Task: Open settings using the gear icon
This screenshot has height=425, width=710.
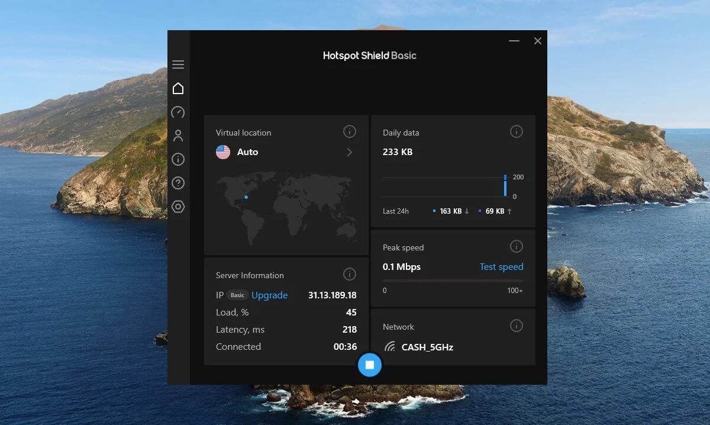Action: (x=178, y=207)
